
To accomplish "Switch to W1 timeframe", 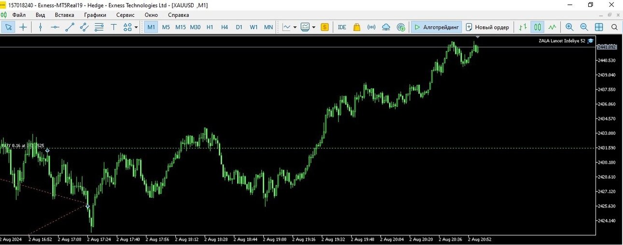I will pyautogui.click(x=254, y=27).
